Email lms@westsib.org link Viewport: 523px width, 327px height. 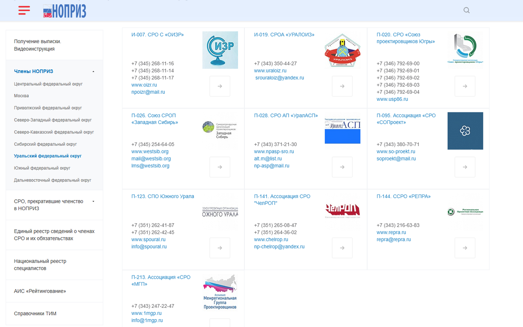pos(150,166)
